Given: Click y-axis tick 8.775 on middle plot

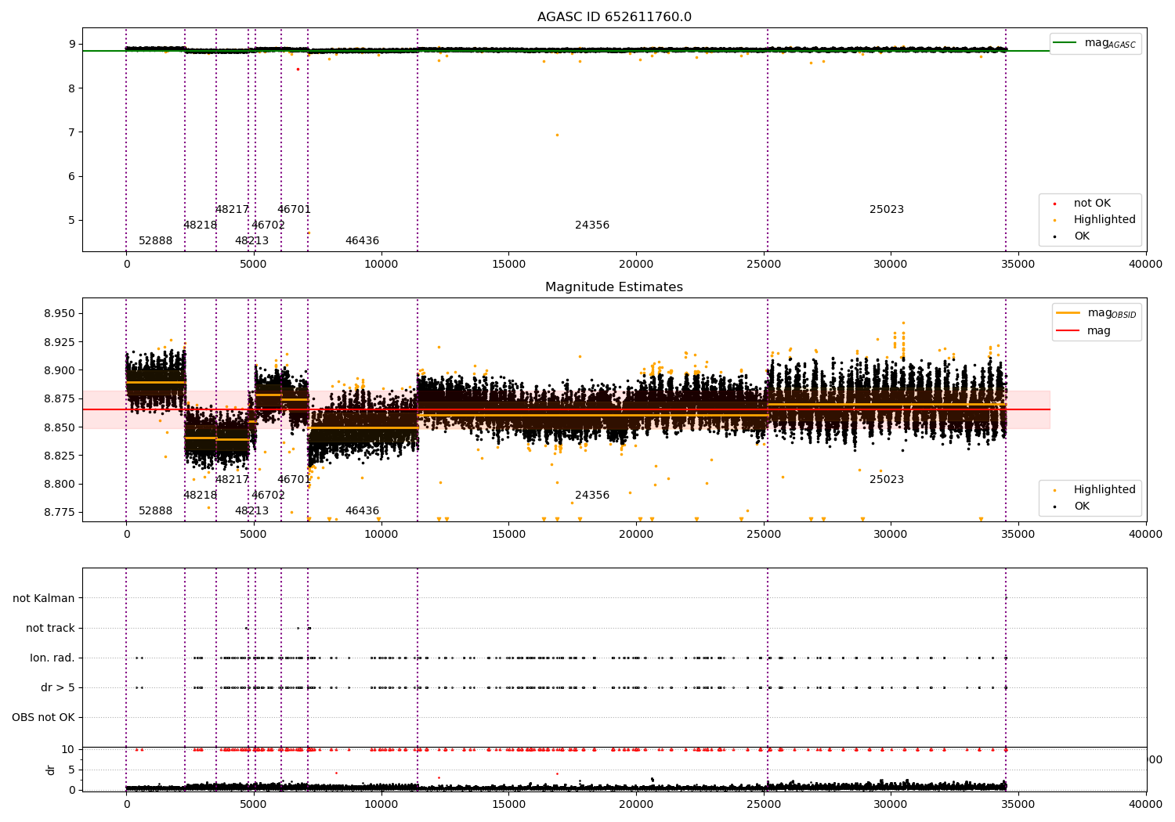Looking at the screenshot, I should click(x=60, y=512).
